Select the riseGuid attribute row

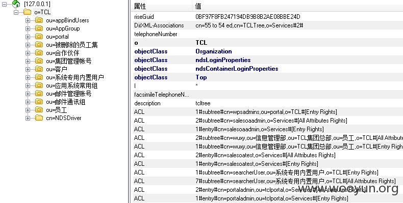coord(267,17)
